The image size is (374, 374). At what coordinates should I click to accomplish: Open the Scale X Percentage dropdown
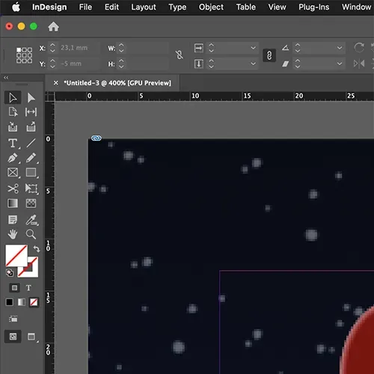pyautogui.click(x=253, y=48)
